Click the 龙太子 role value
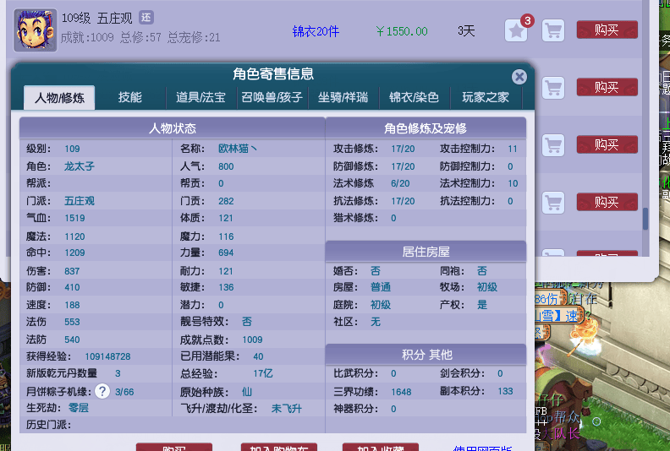Image resolution: width=670 pixels, height=451 pixels. tap(80, 166)
